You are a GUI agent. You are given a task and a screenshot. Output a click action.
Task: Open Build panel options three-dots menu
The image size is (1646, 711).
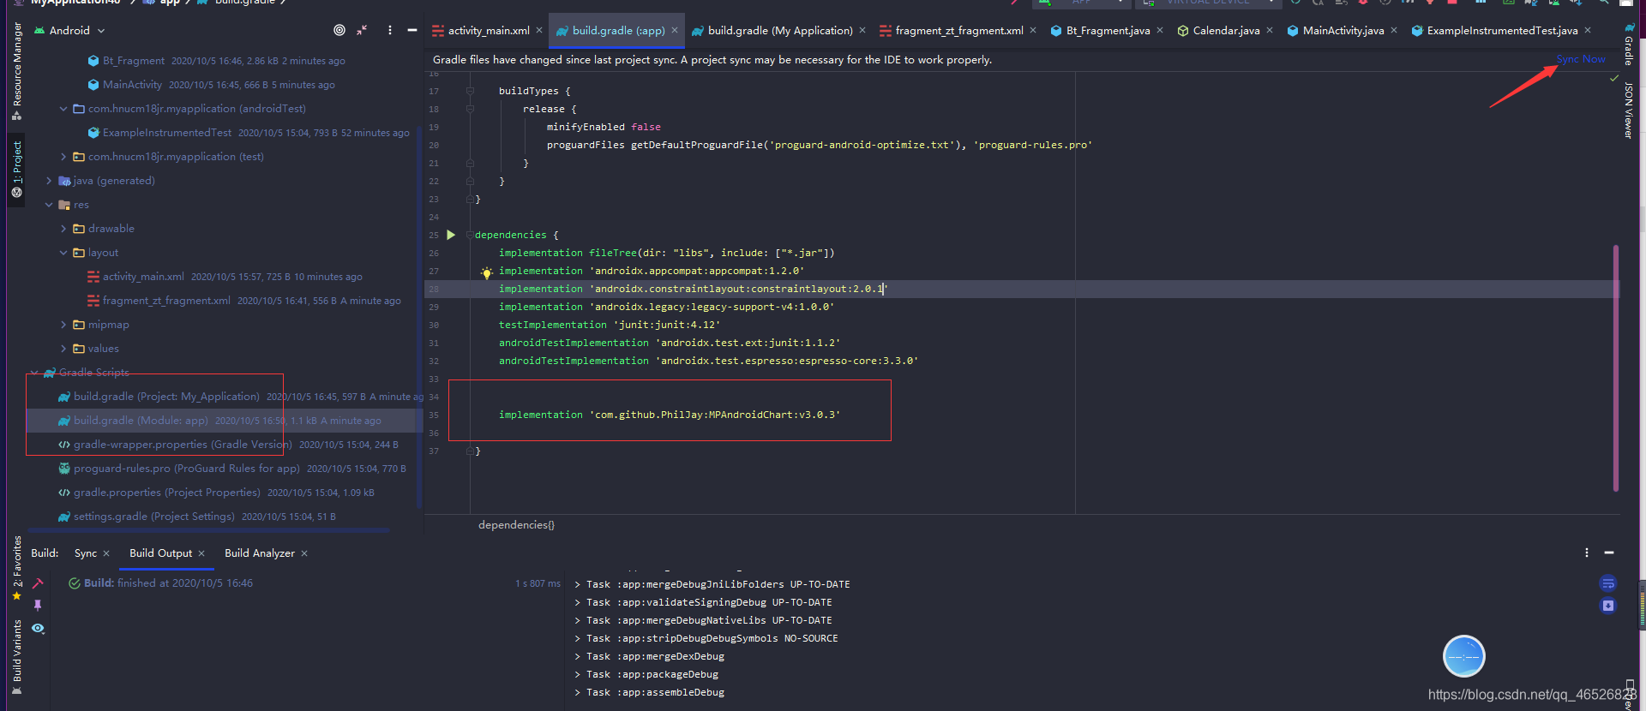click(x=1586, y=553)
